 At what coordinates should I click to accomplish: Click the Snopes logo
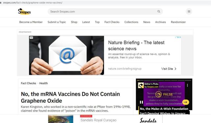click(x=24, y=11)
